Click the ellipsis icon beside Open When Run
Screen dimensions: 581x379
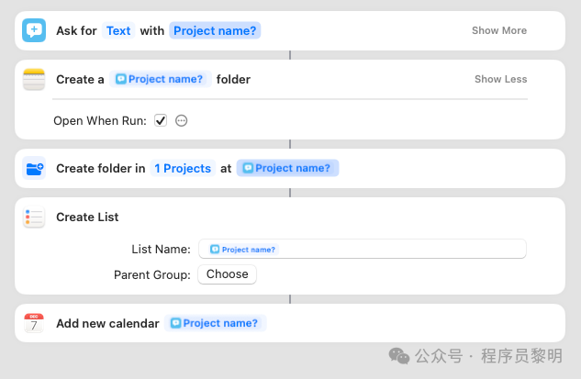(x=182, y=120)
